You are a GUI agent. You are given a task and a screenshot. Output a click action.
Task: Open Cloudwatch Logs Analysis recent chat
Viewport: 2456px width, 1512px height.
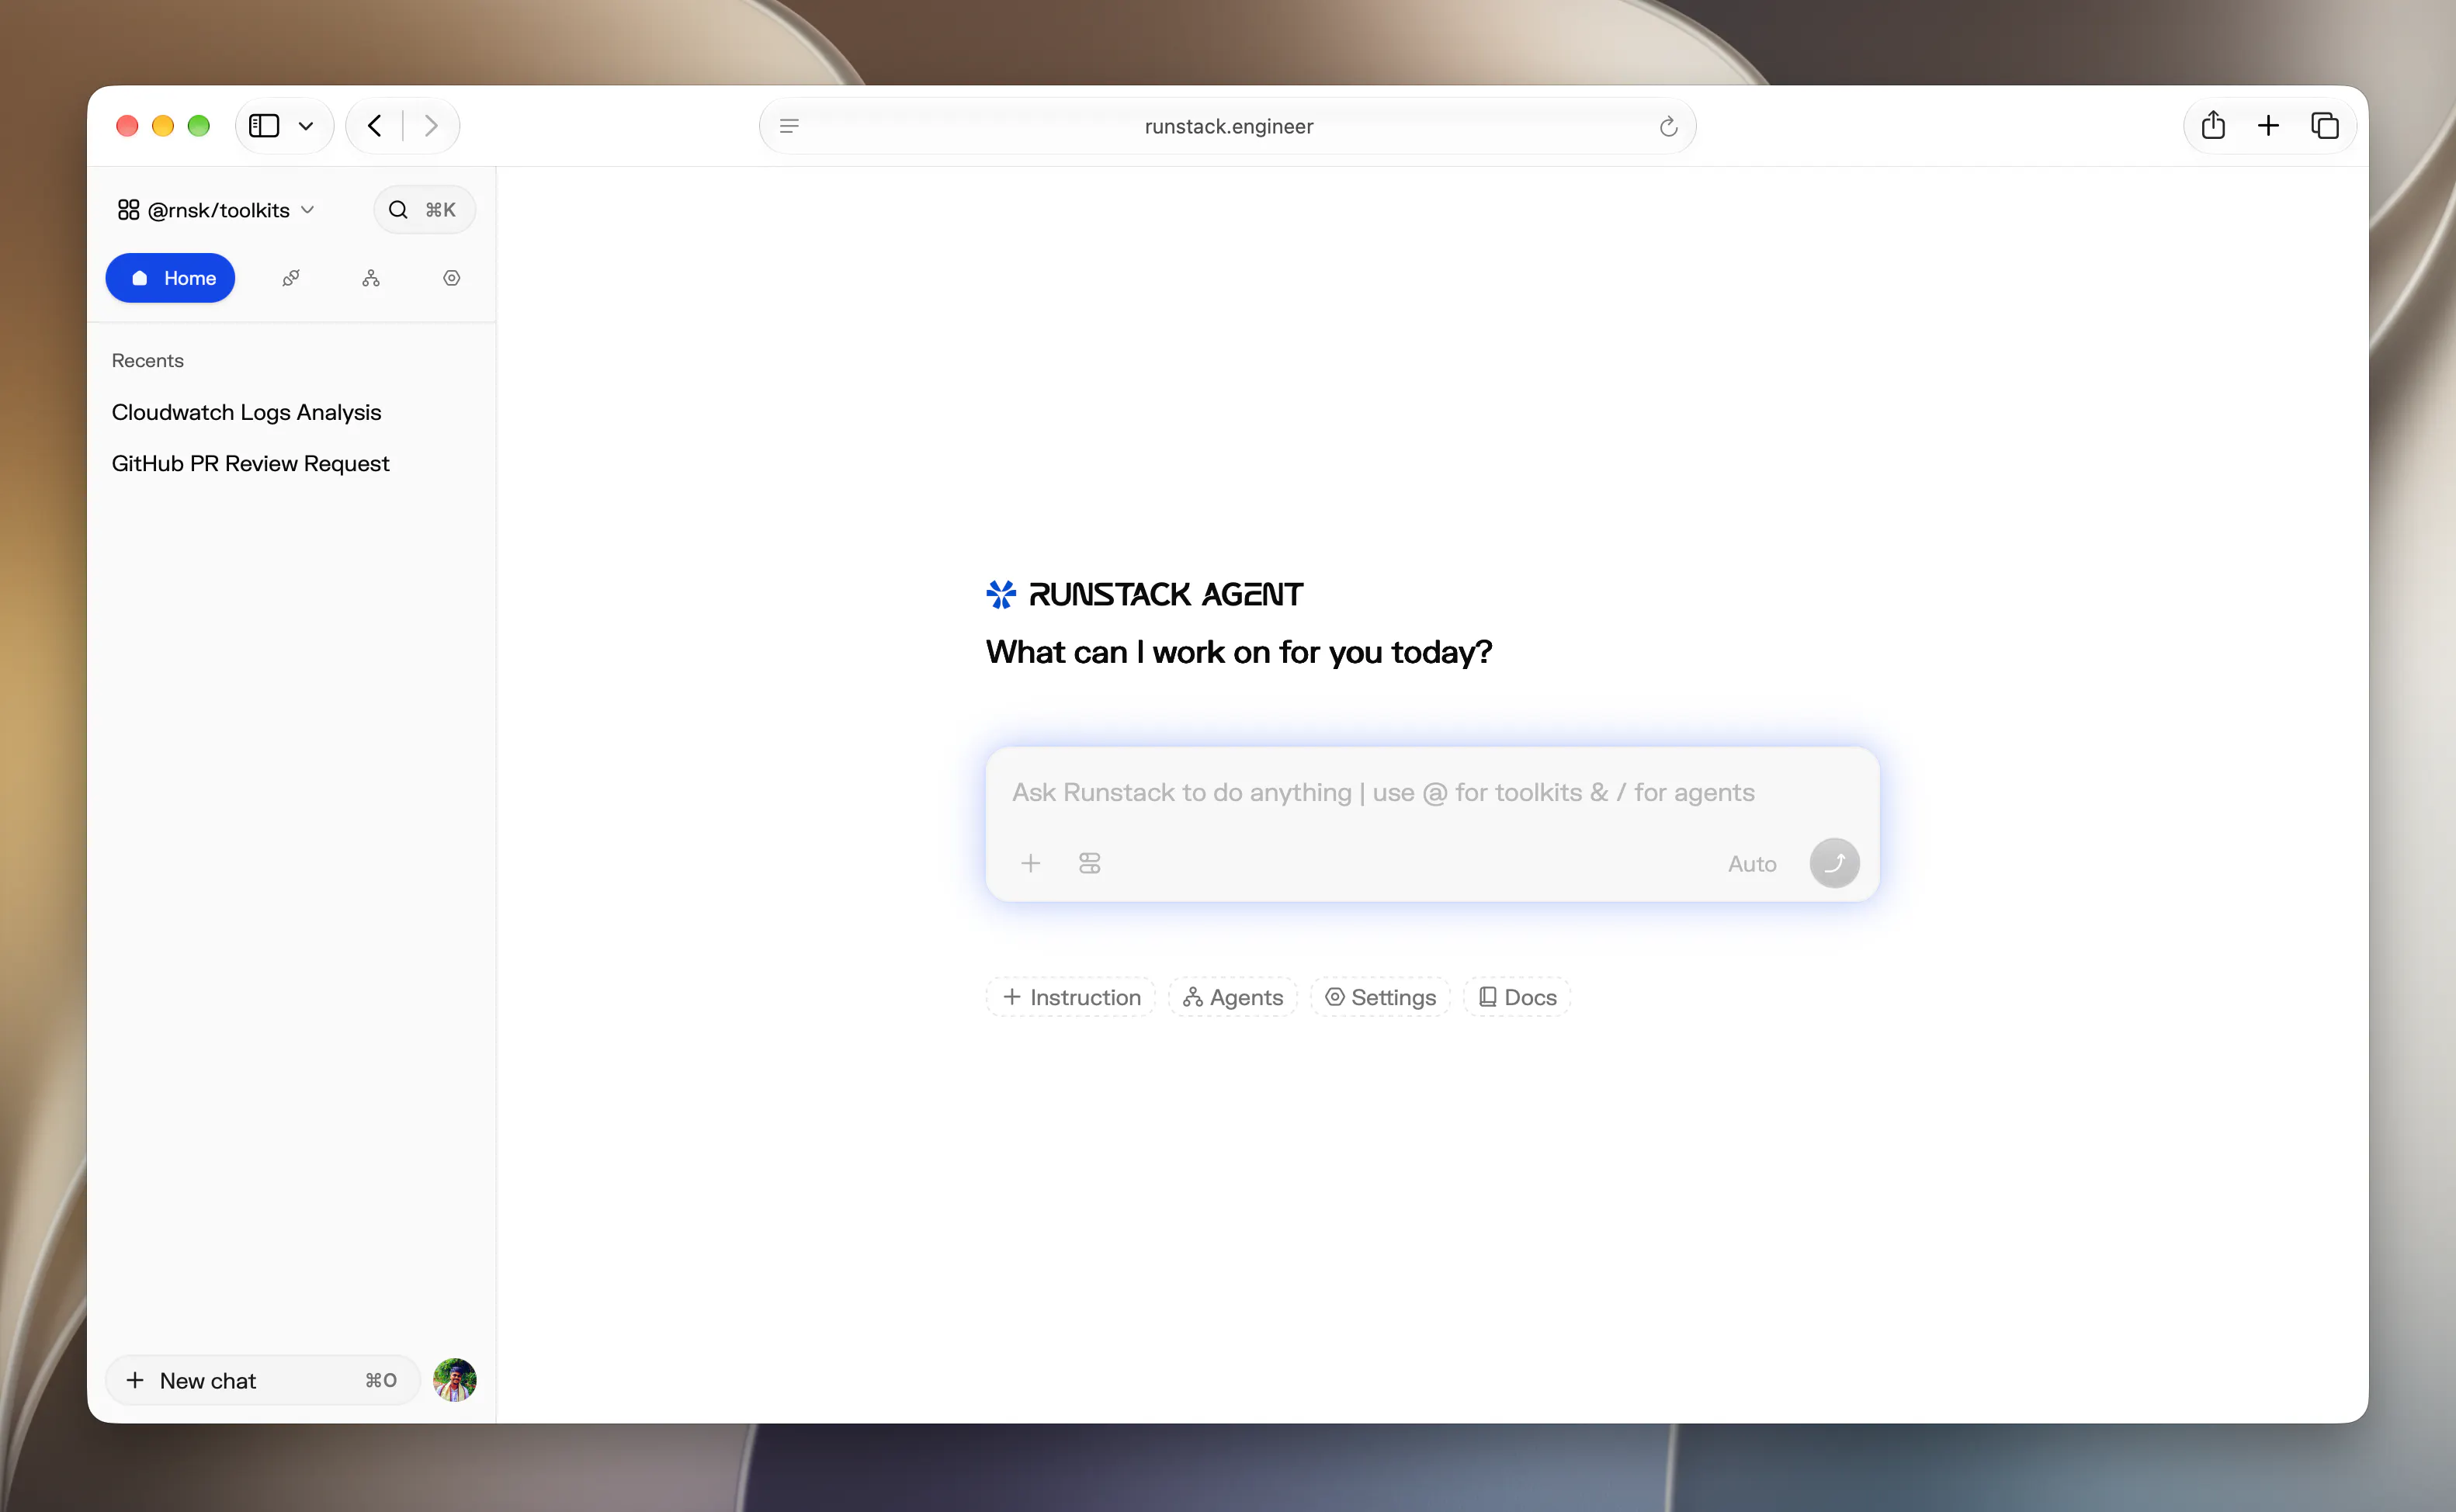pos(246,412)
